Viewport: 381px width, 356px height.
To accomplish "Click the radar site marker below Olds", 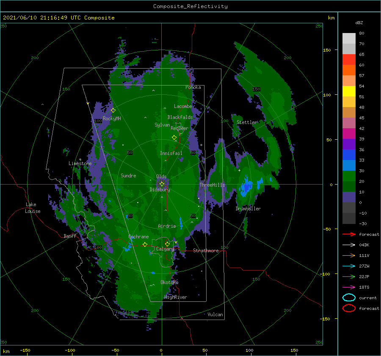I will click(x=162, y=184).
